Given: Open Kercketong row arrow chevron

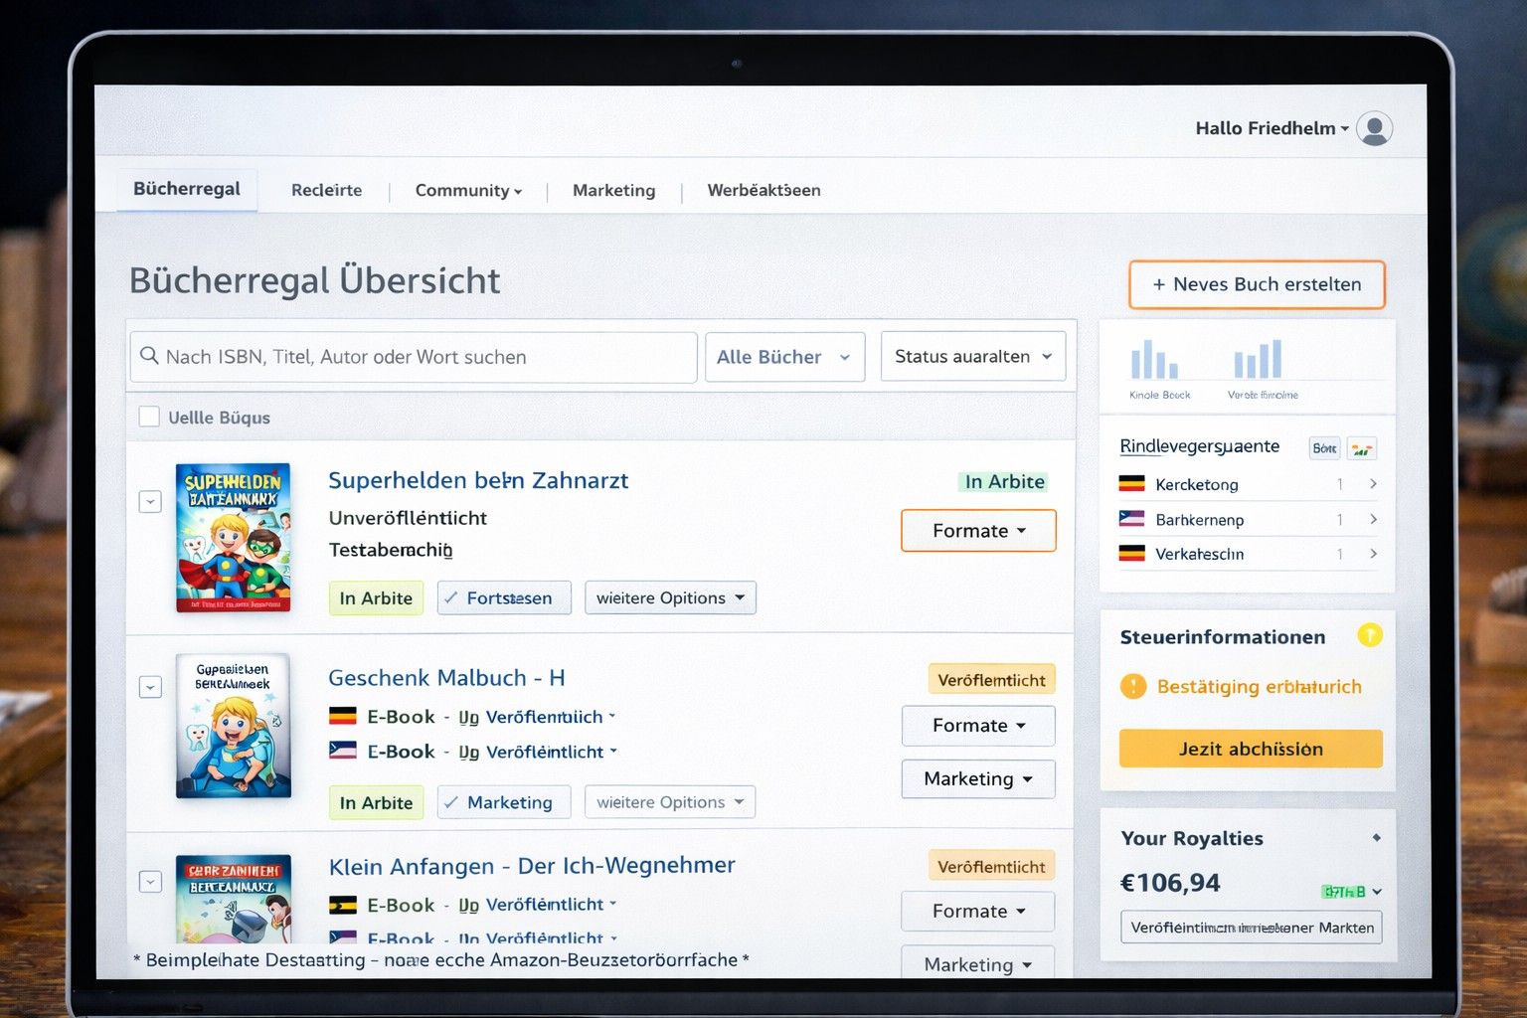Looking at the screenshot, I should (x=1373, y=484).
